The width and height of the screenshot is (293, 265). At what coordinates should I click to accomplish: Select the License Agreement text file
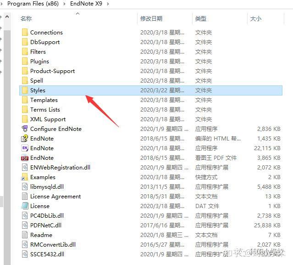coord(55,196)
